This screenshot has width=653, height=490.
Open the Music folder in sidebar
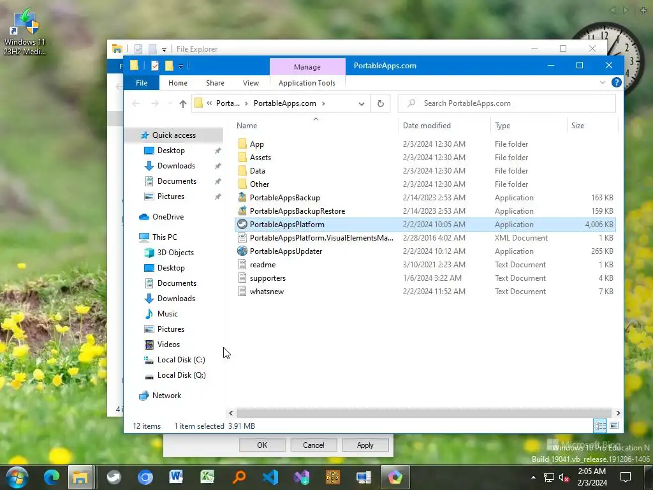[168, 314]
